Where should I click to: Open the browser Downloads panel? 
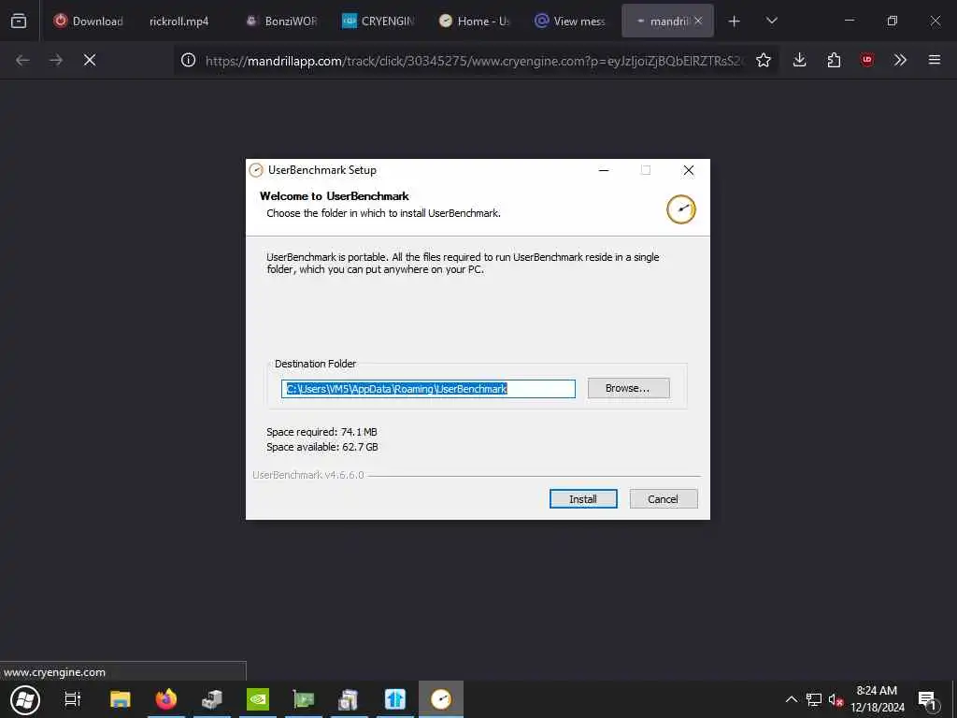click(800, 60)
